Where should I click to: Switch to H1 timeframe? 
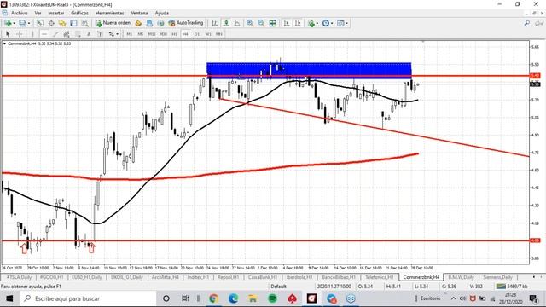pos(174,34)
